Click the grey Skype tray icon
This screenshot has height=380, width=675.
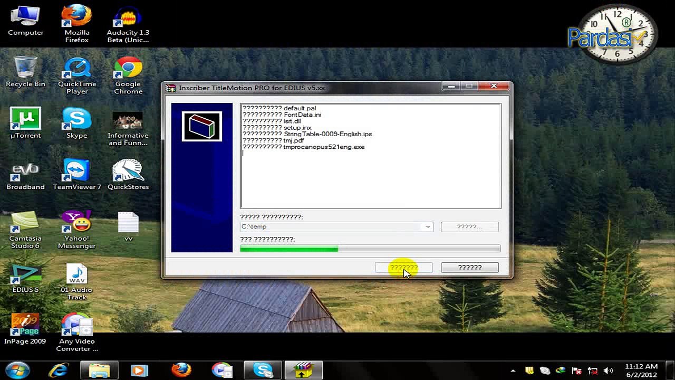[x=545, y=370]
